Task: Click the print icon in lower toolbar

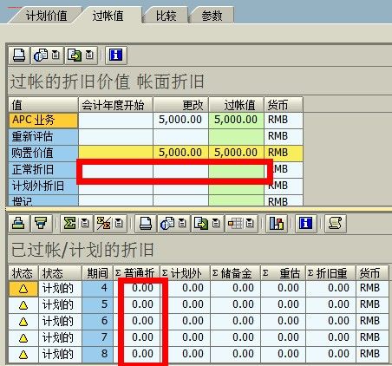Action: point(146,224)
